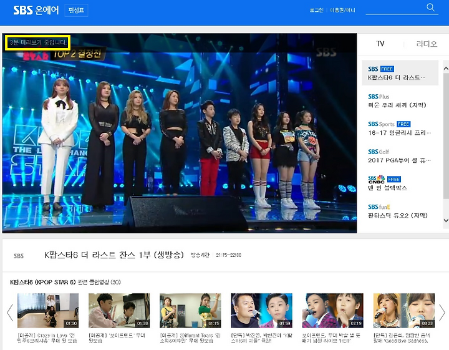Screen dimensions: 449x350
Task: Select SBS channel K팝스타6 더 라스트
Action: tap(400, 73)
